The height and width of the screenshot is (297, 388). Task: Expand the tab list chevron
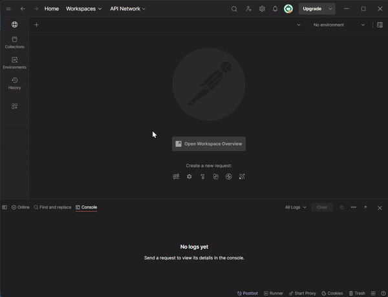tap(299, 25)
